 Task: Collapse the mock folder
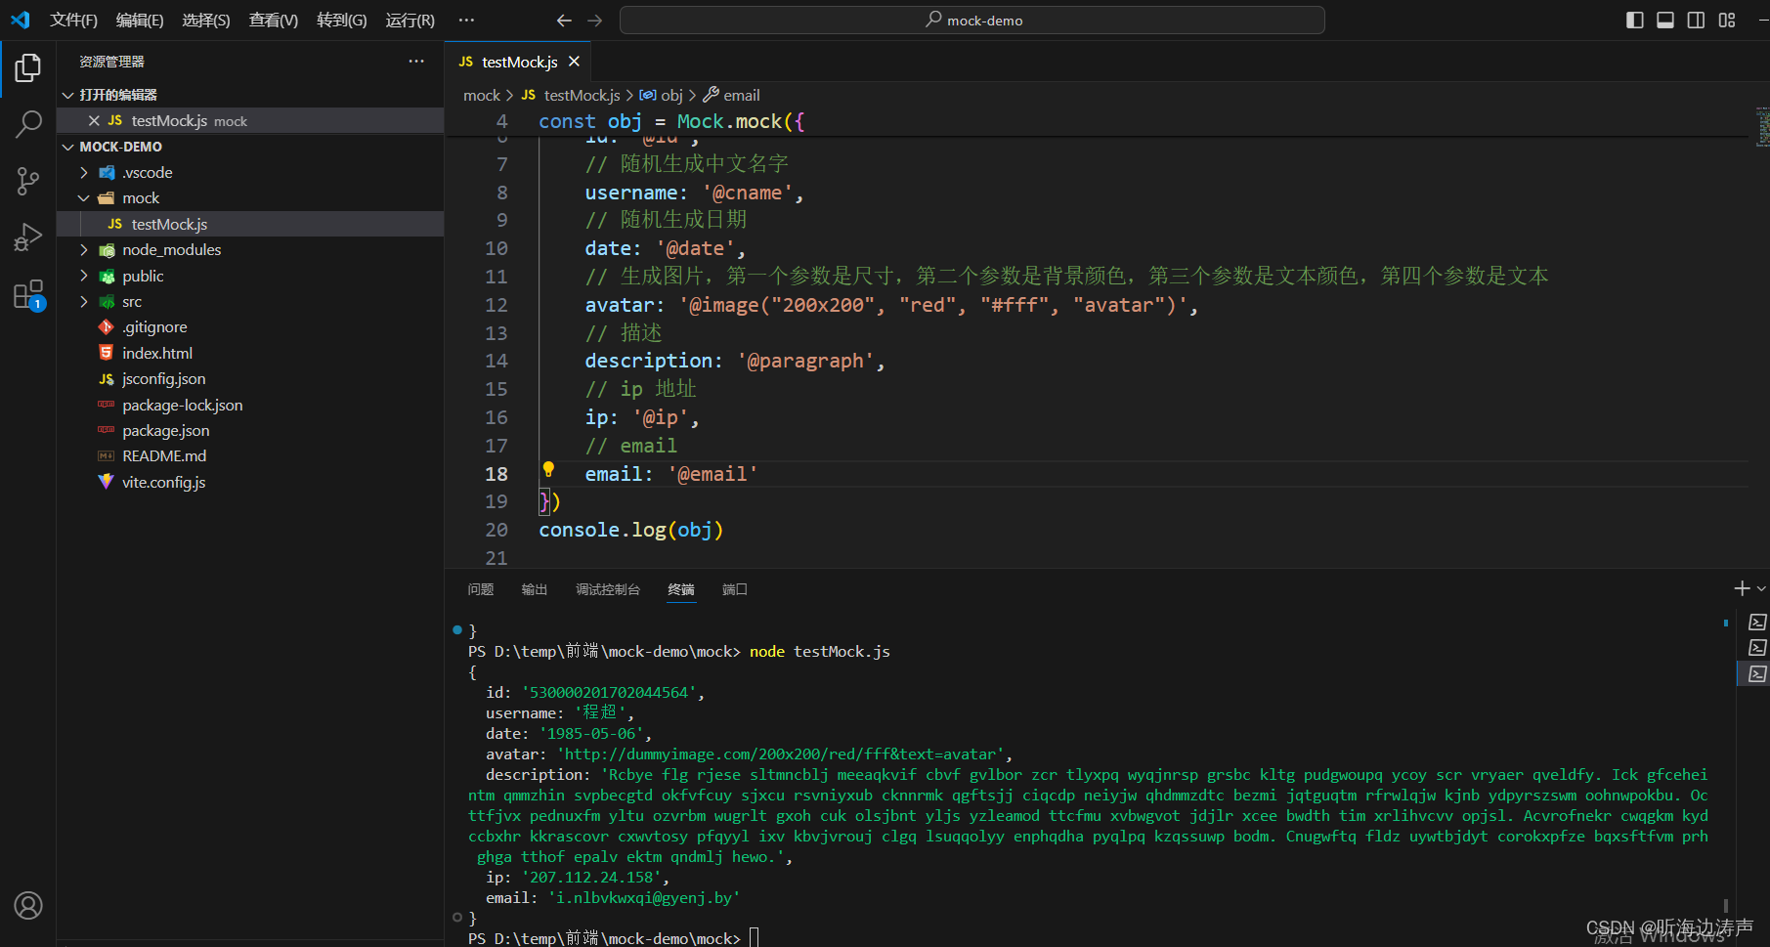(x=84, y=197)
